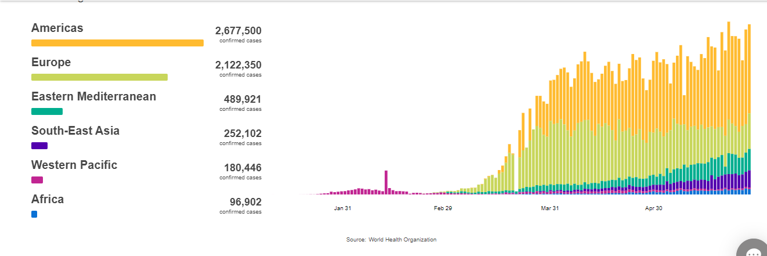Select the Europe region label
The height and width of the screenshot is (256, 767).
(51, 62)
